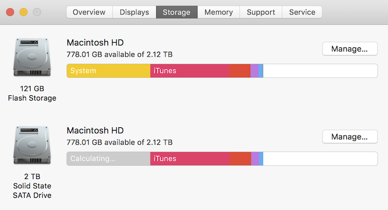Go to the Memory tab
The width and height of the screenshot is (388, 210).
(x=219, y=12)
